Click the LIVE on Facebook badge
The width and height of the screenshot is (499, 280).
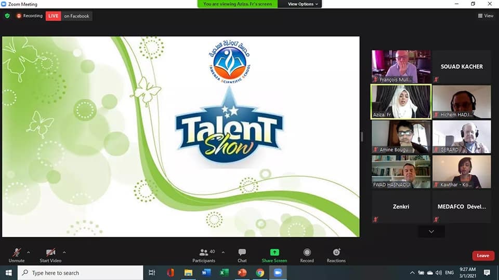69,16
